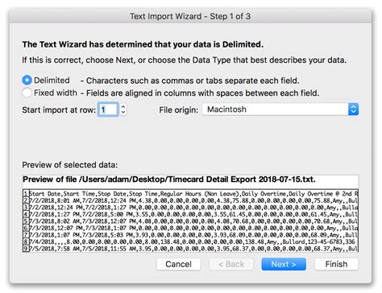Viewport: 382px width, 293px height.
Task: Finish the text import now
Action: tap(336, 264)
